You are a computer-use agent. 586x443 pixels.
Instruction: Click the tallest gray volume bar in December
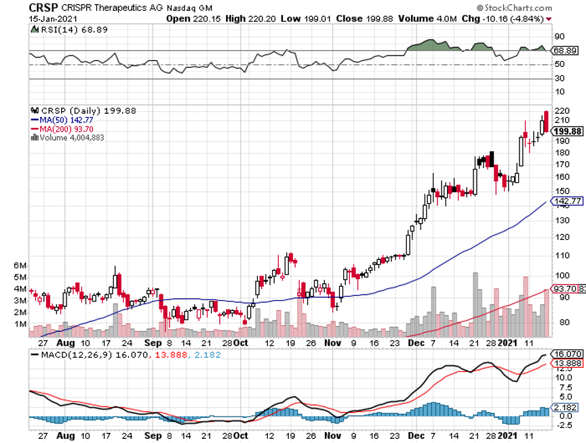tap(475, 305)
